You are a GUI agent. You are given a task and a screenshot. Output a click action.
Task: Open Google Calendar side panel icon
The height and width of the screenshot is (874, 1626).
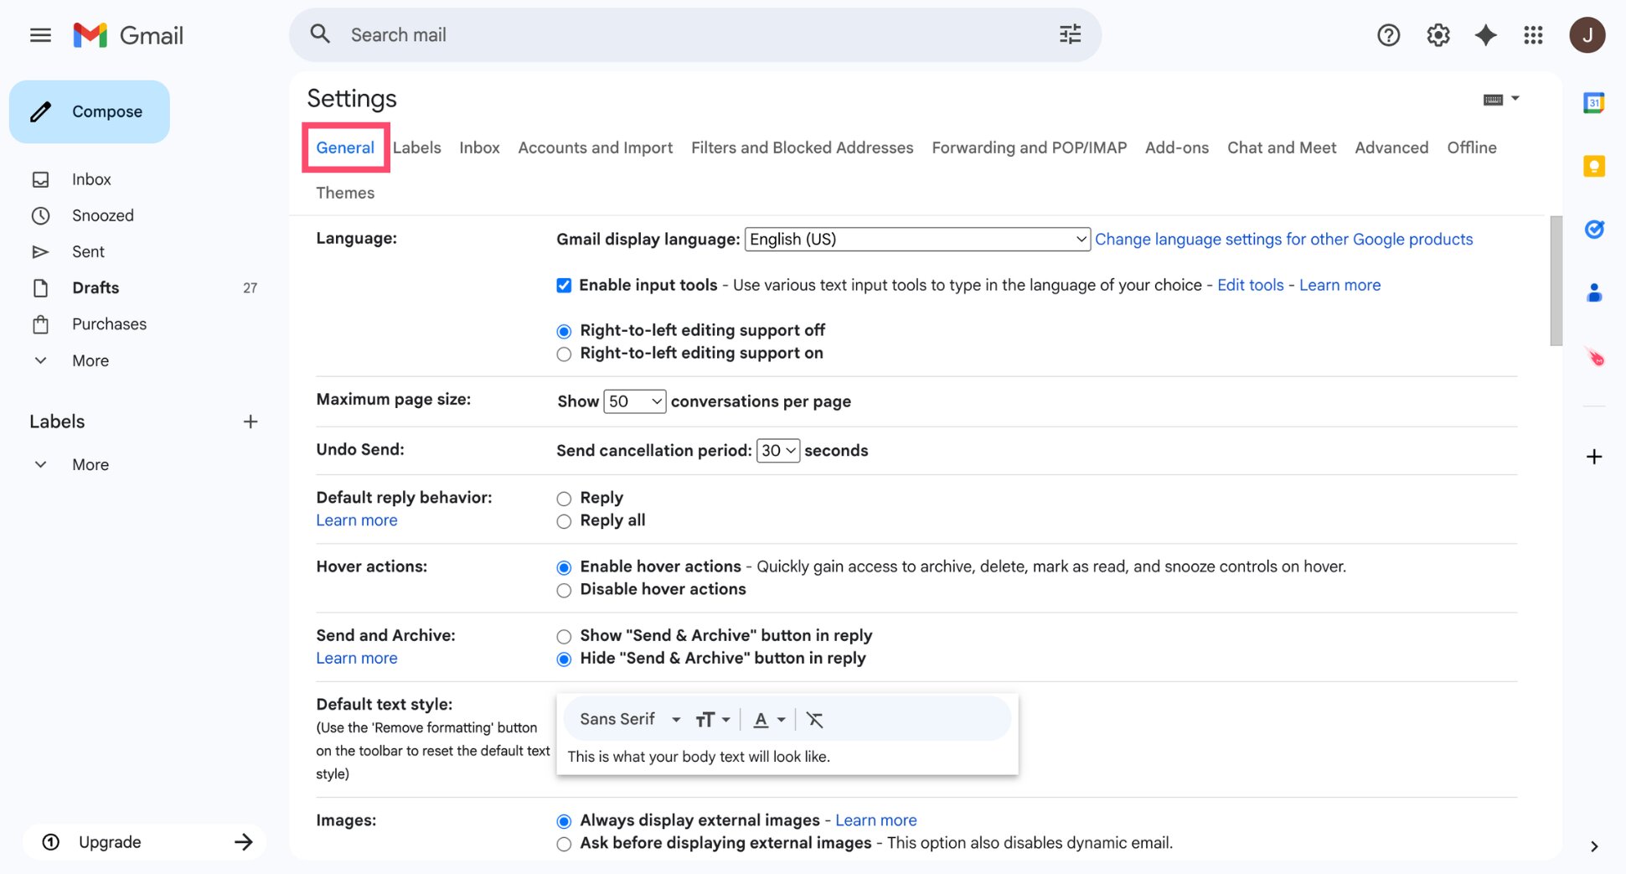point(1593,103)
